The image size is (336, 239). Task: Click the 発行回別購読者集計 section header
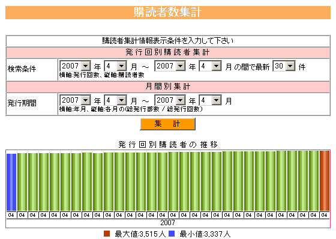(168, 52)
